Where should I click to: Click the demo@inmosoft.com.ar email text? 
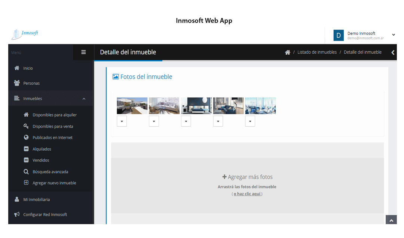tap(365, 38)
